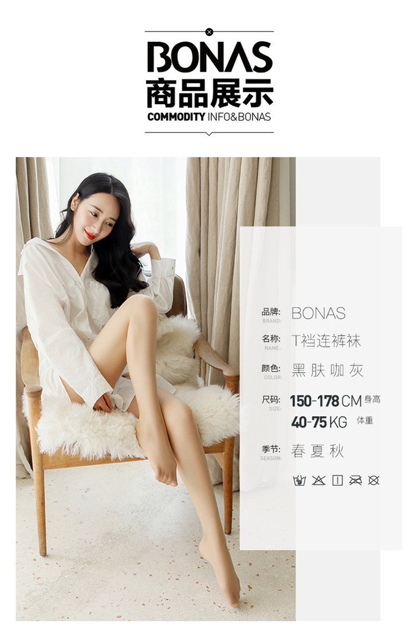Click the model product photo
418x638 pixels.
[156, 389]
